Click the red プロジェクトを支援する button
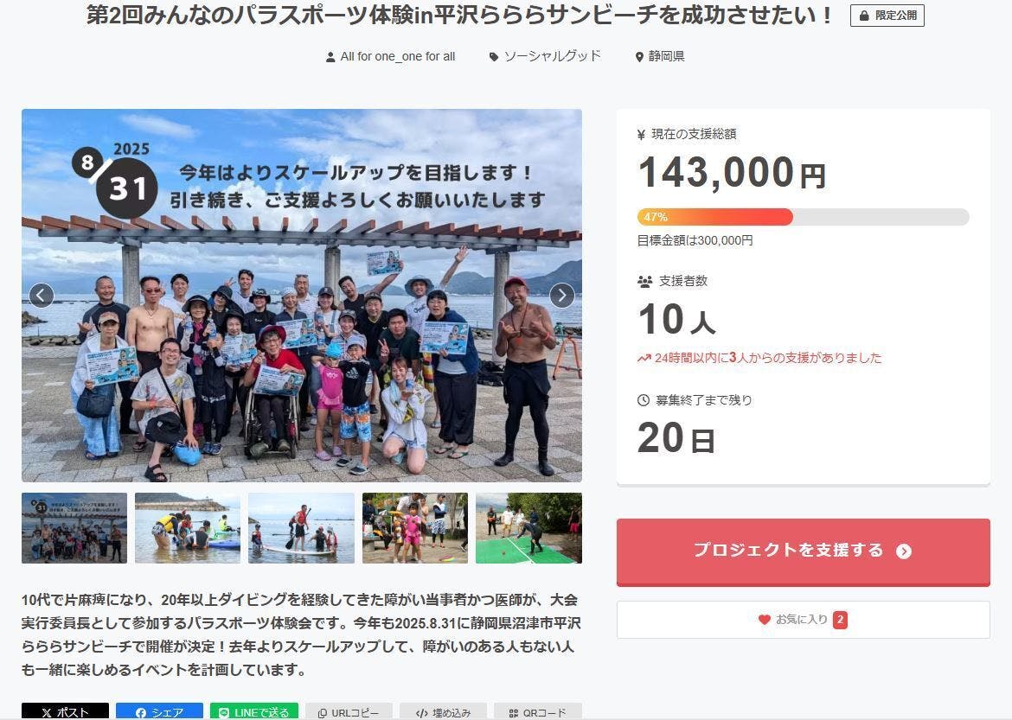 tap(803, 551)
